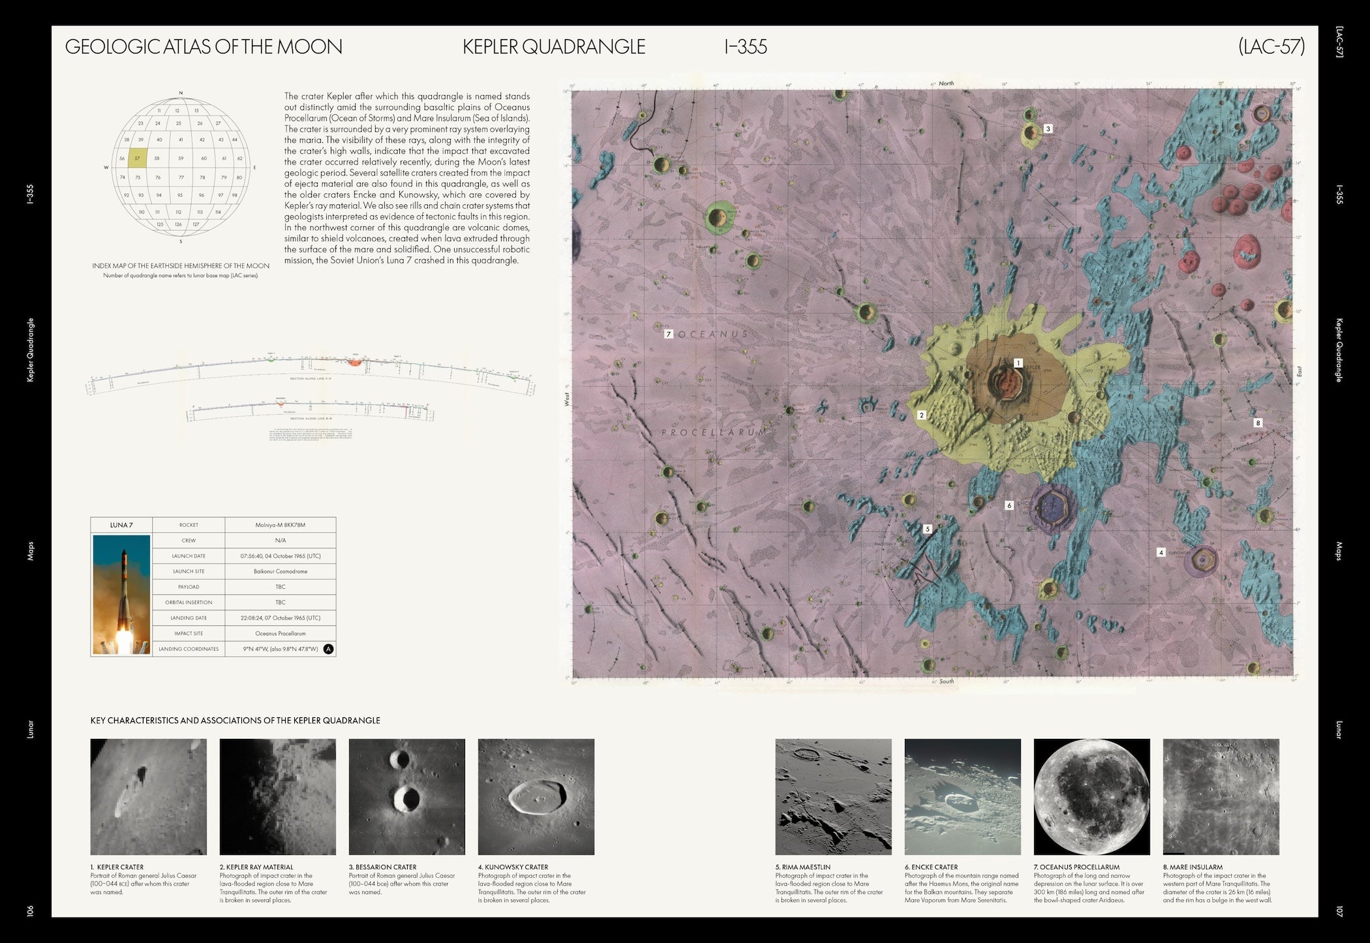Click page number 107 in the margin

pyautogui.click(x=1339, y=910)
